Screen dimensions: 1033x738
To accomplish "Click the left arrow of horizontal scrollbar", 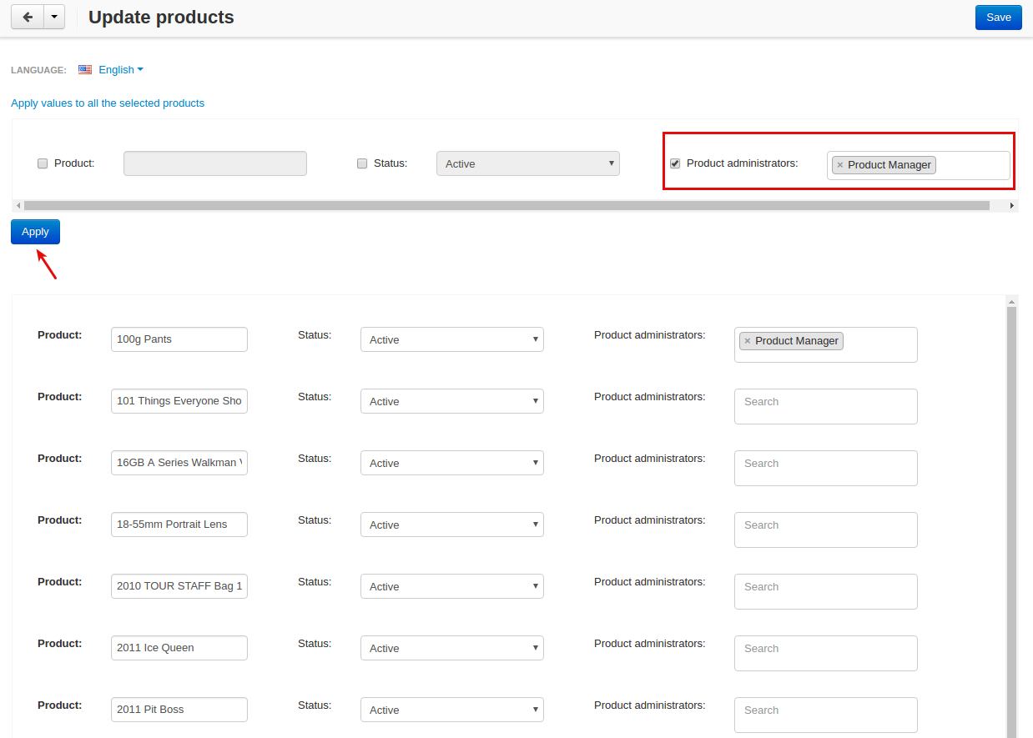I will (x=18, y=205).
